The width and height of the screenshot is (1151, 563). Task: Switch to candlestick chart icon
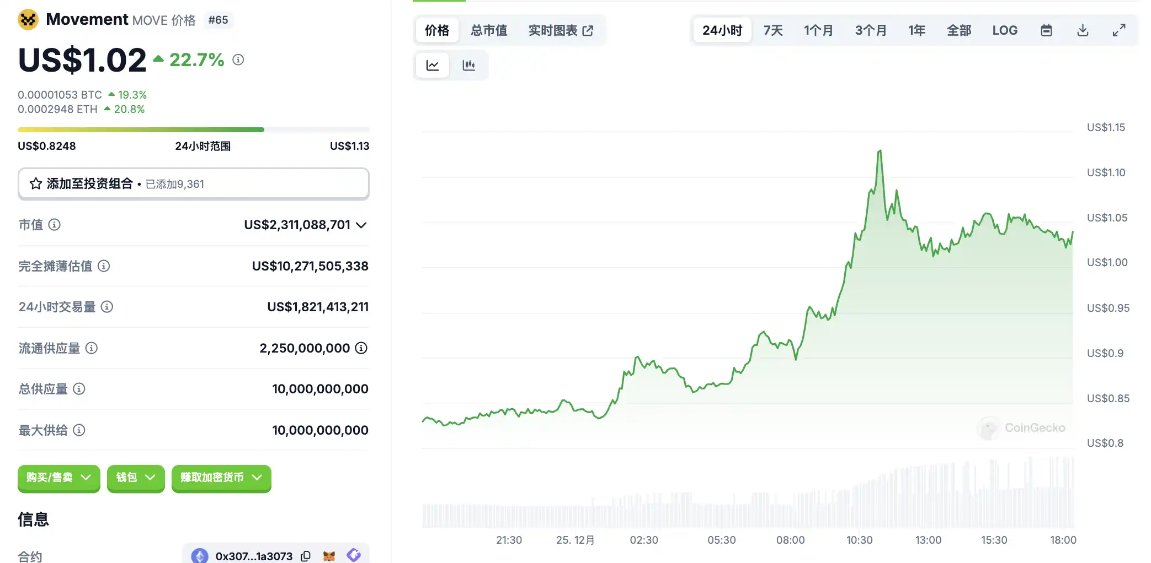click(x=468, y=66)
